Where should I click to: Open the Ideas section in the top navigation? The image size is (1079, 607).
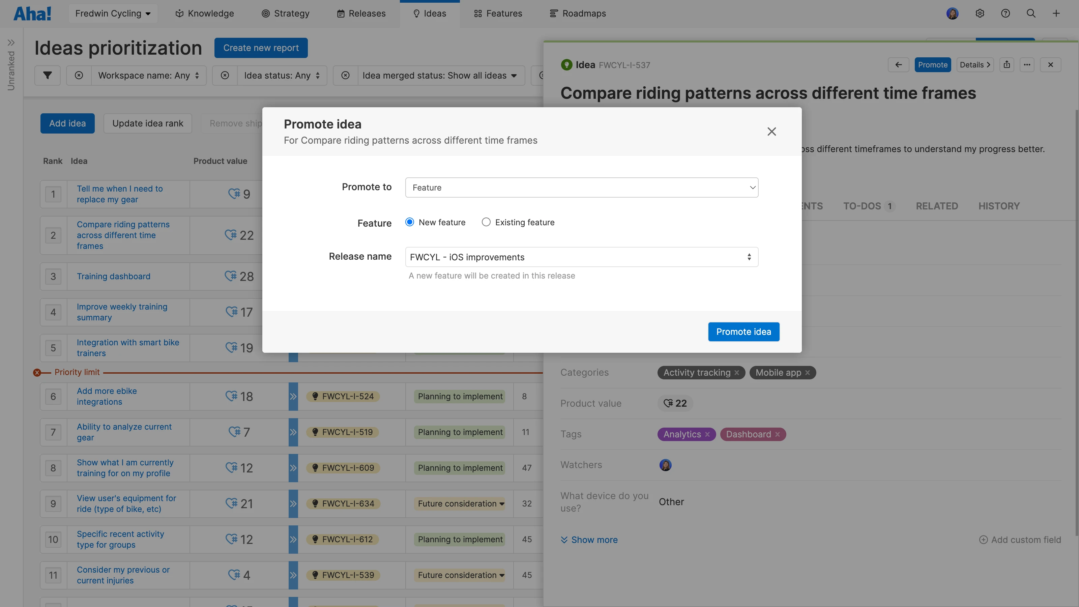[x=430, y=13]
